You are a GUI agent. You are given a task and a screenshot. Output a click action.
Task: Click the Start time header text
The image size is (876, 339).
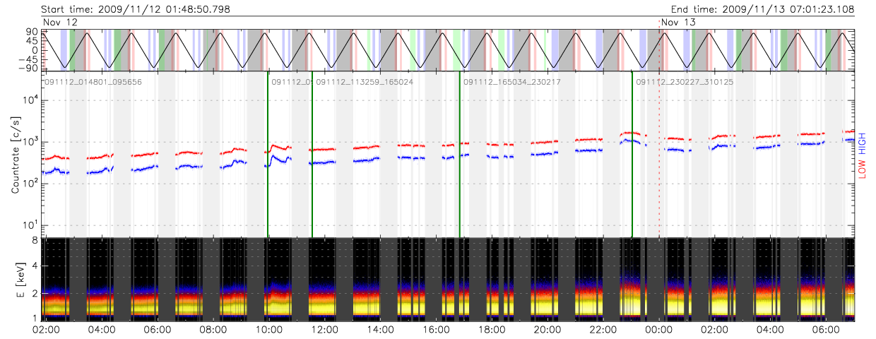(136, 9)
